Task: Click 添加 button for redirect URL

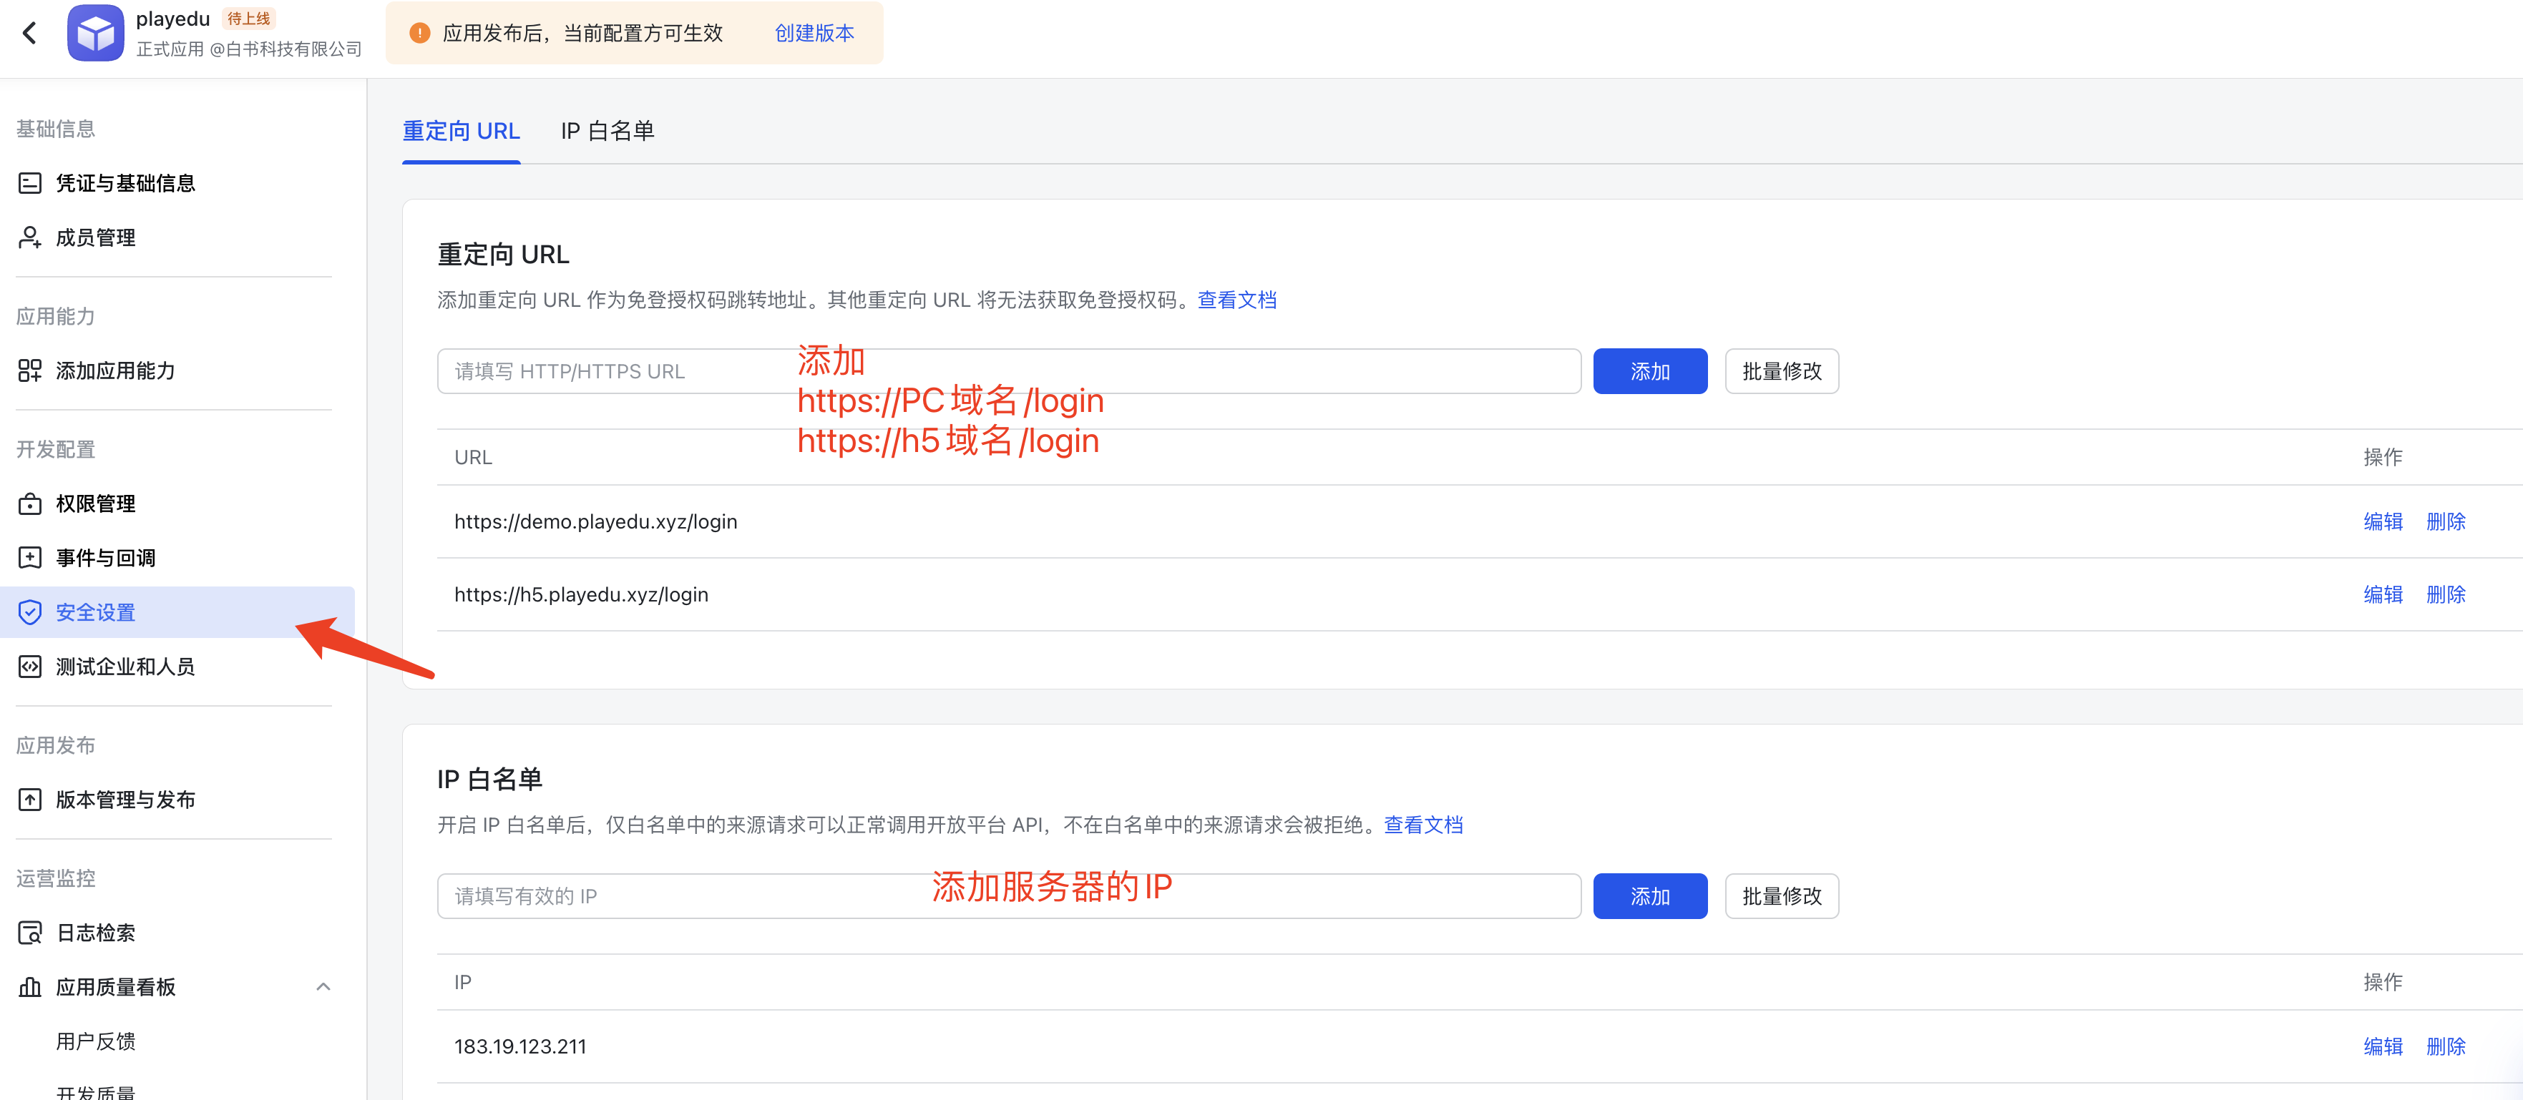Action: coord(1649,372)
